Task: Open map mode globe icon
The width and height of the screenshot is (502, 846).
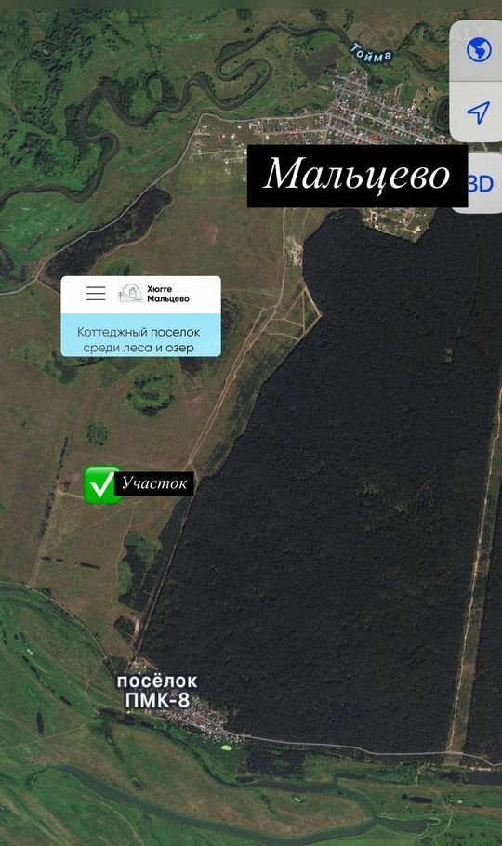Action: click(x=478, y=50)
